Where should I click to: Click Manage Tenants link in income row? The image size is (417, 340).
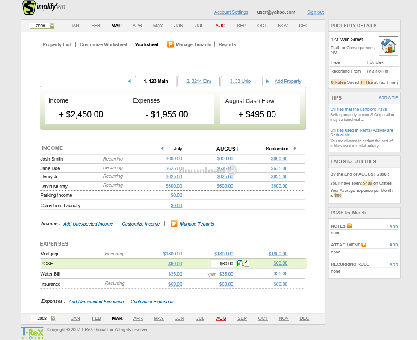coord(197,224)
